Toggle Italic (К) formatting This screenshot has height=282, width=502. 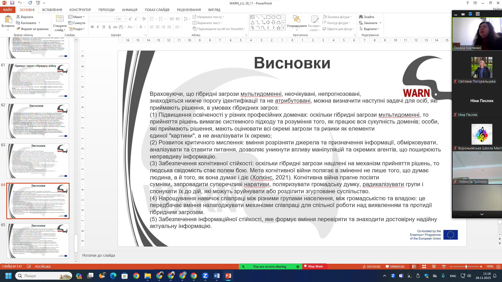click(98, 27)
